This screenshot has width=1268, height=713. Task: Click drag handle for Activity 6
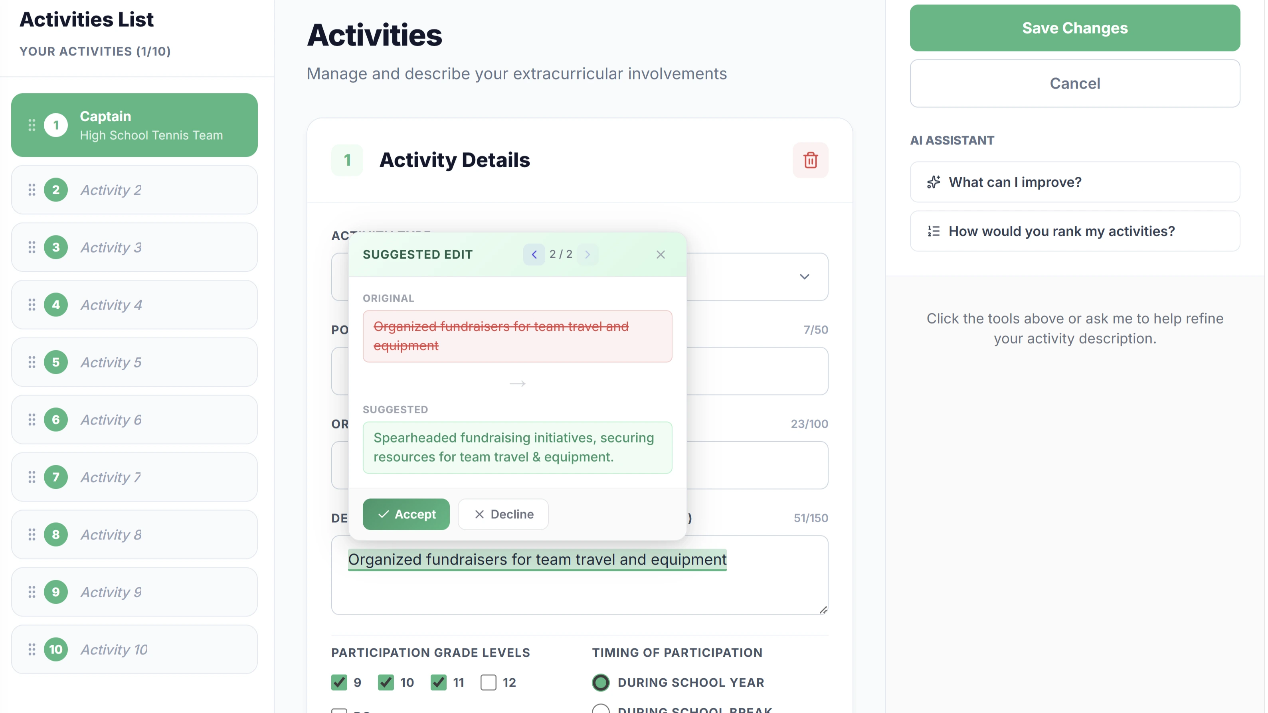tap(32, 420)
